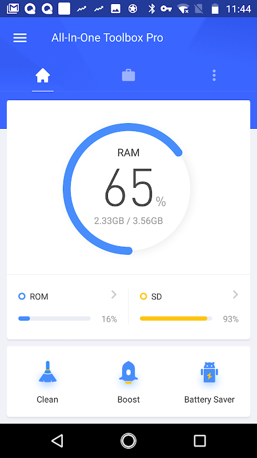The image size is (257, 458).
Task: Tap the Android home navigation button
Action: click(x=128, y=440)
